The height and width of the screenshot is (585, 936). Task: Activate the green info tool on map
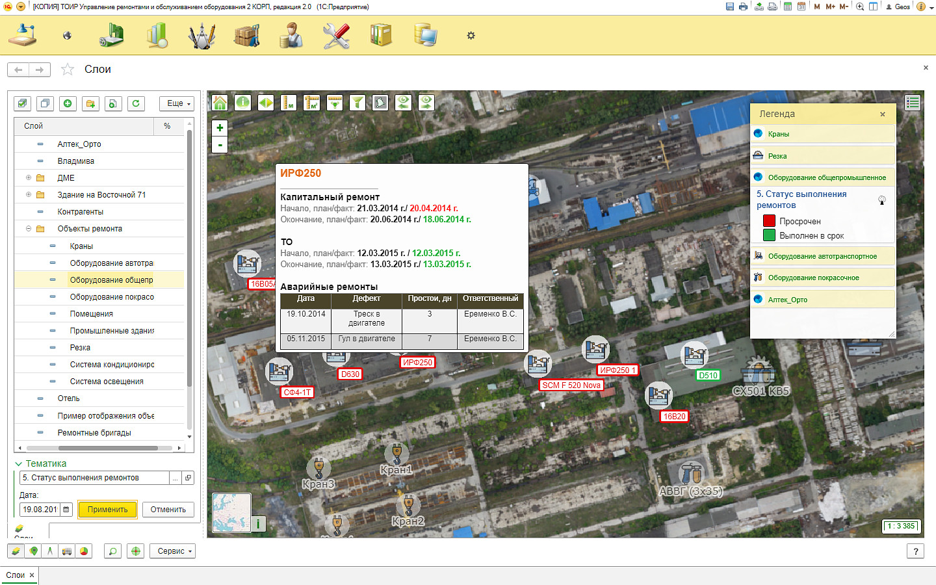tap(242, 103)
